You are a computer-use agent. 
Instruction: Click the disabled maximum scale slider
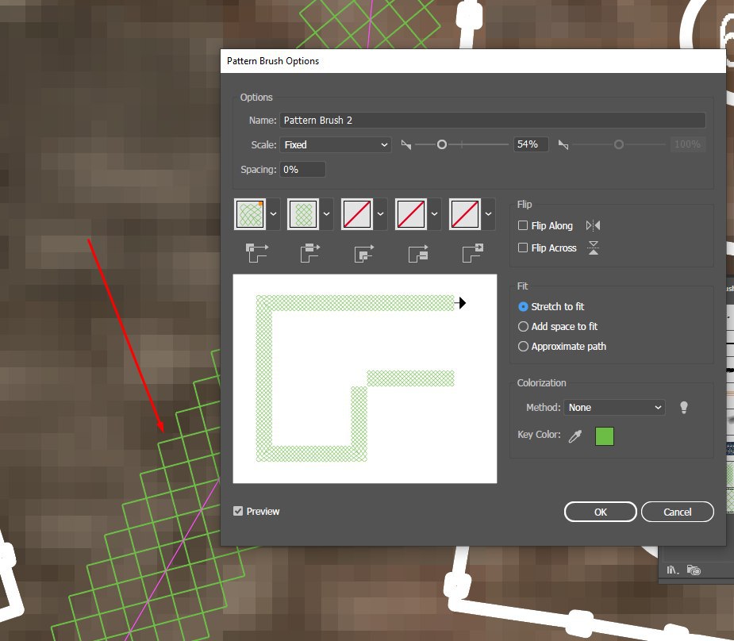coord(618,144)
